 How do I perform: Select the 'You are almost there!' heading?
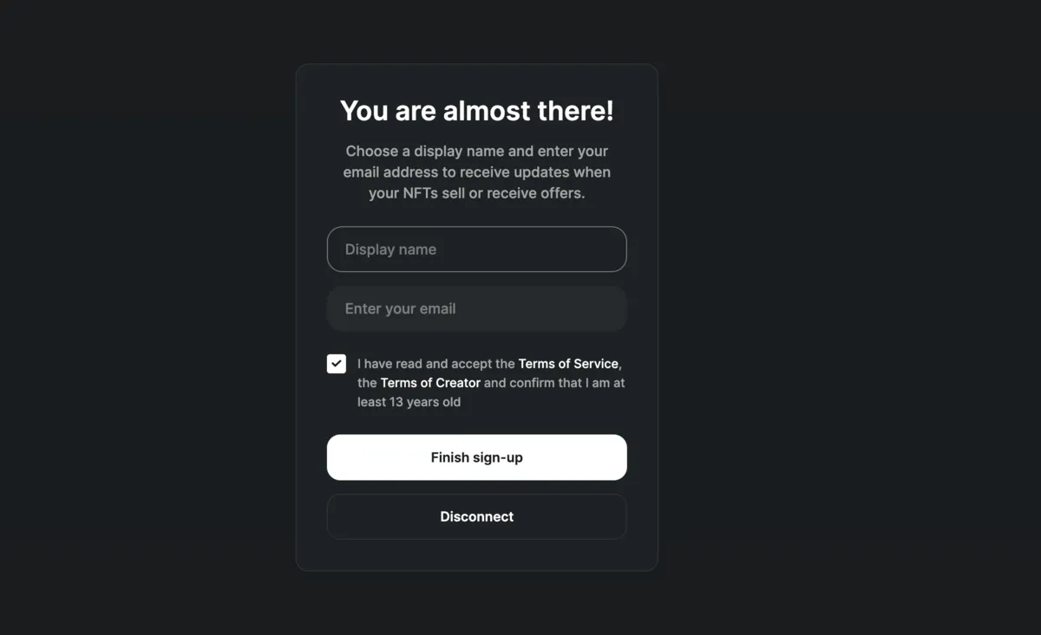(476, 111)
